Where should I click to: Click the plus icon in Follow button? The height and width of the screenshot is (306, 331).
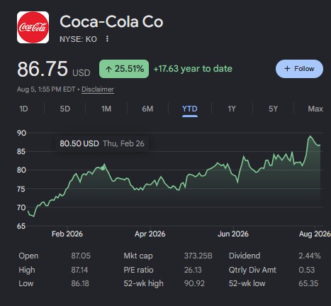click(287, 69)
